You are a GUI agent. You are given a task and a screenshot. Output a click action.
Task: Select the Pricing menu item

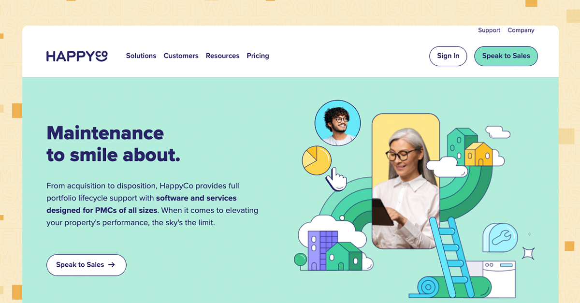click(258, 56)
